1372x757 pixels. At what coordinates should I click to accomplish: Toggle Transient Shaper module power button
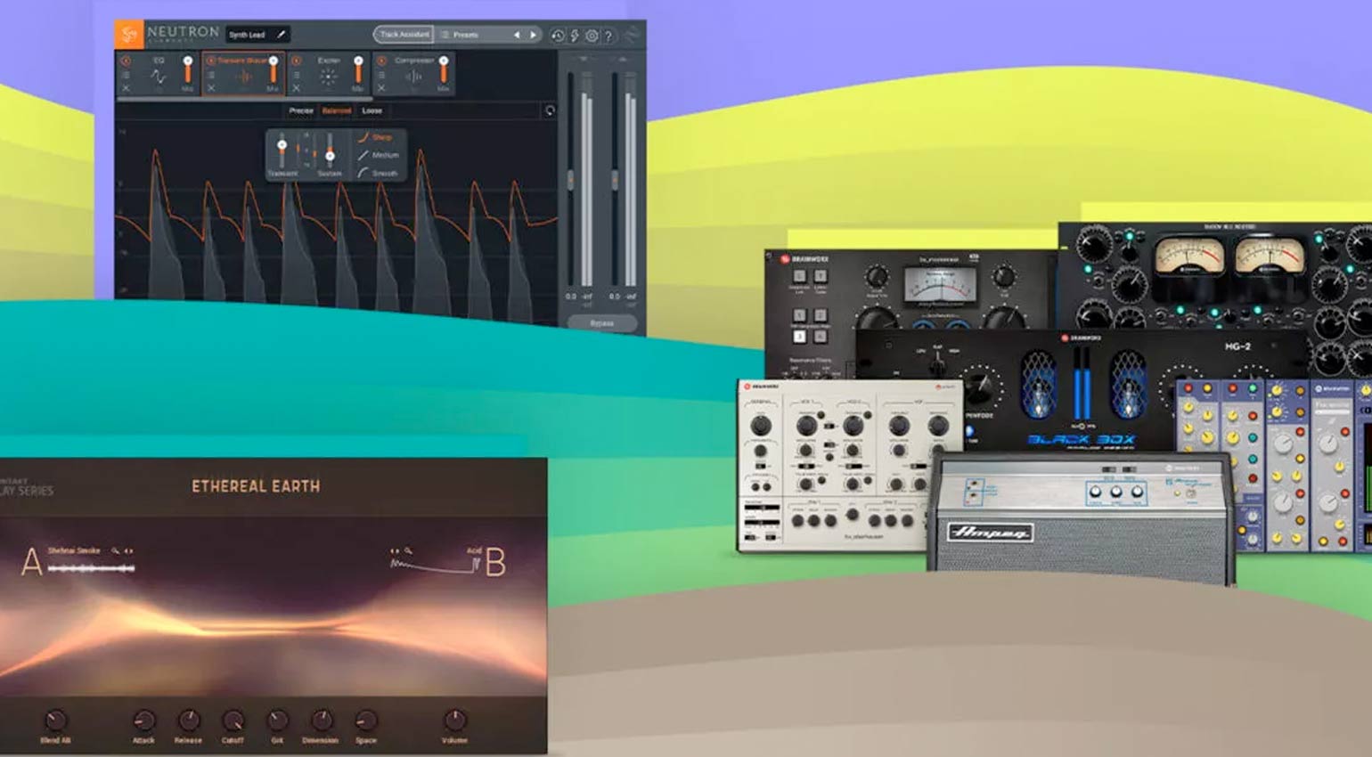click(x=211, y=61)
